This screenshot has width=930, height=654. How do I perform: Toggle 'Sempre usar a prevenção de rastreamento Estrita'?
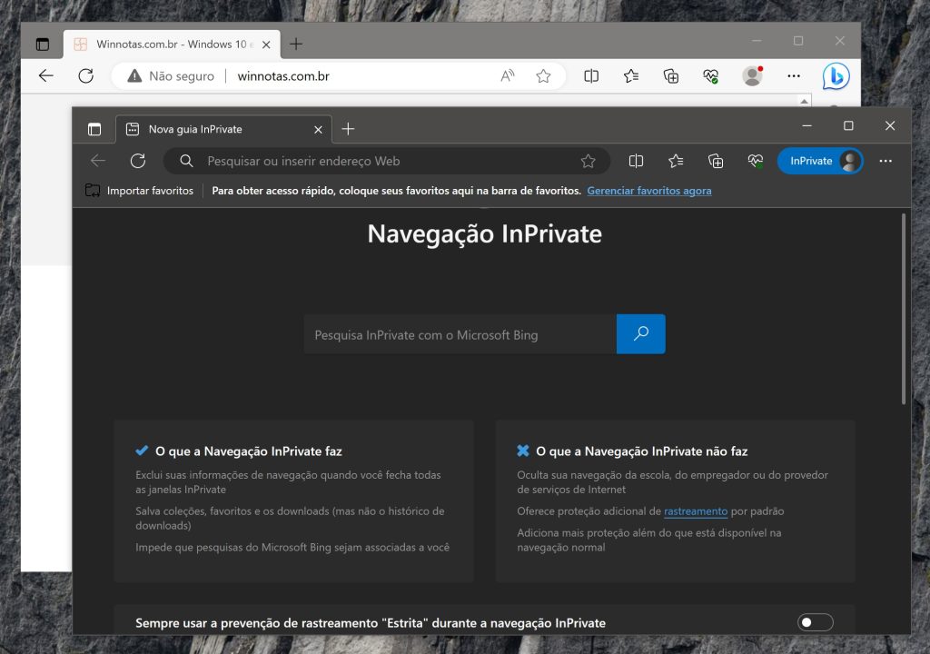[x=815, y=621]
